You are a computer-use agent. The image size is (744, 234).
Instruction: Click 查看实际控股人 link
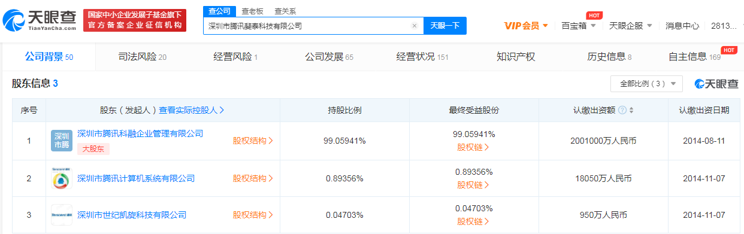192,110
